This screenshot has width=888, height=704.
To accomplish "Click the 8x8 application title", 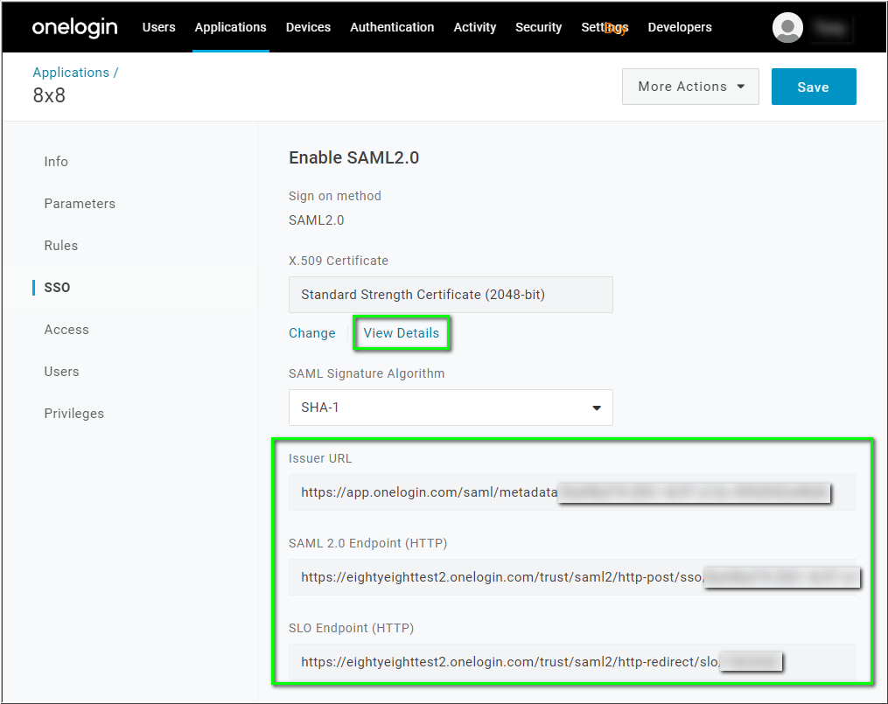I will [49, 95].
